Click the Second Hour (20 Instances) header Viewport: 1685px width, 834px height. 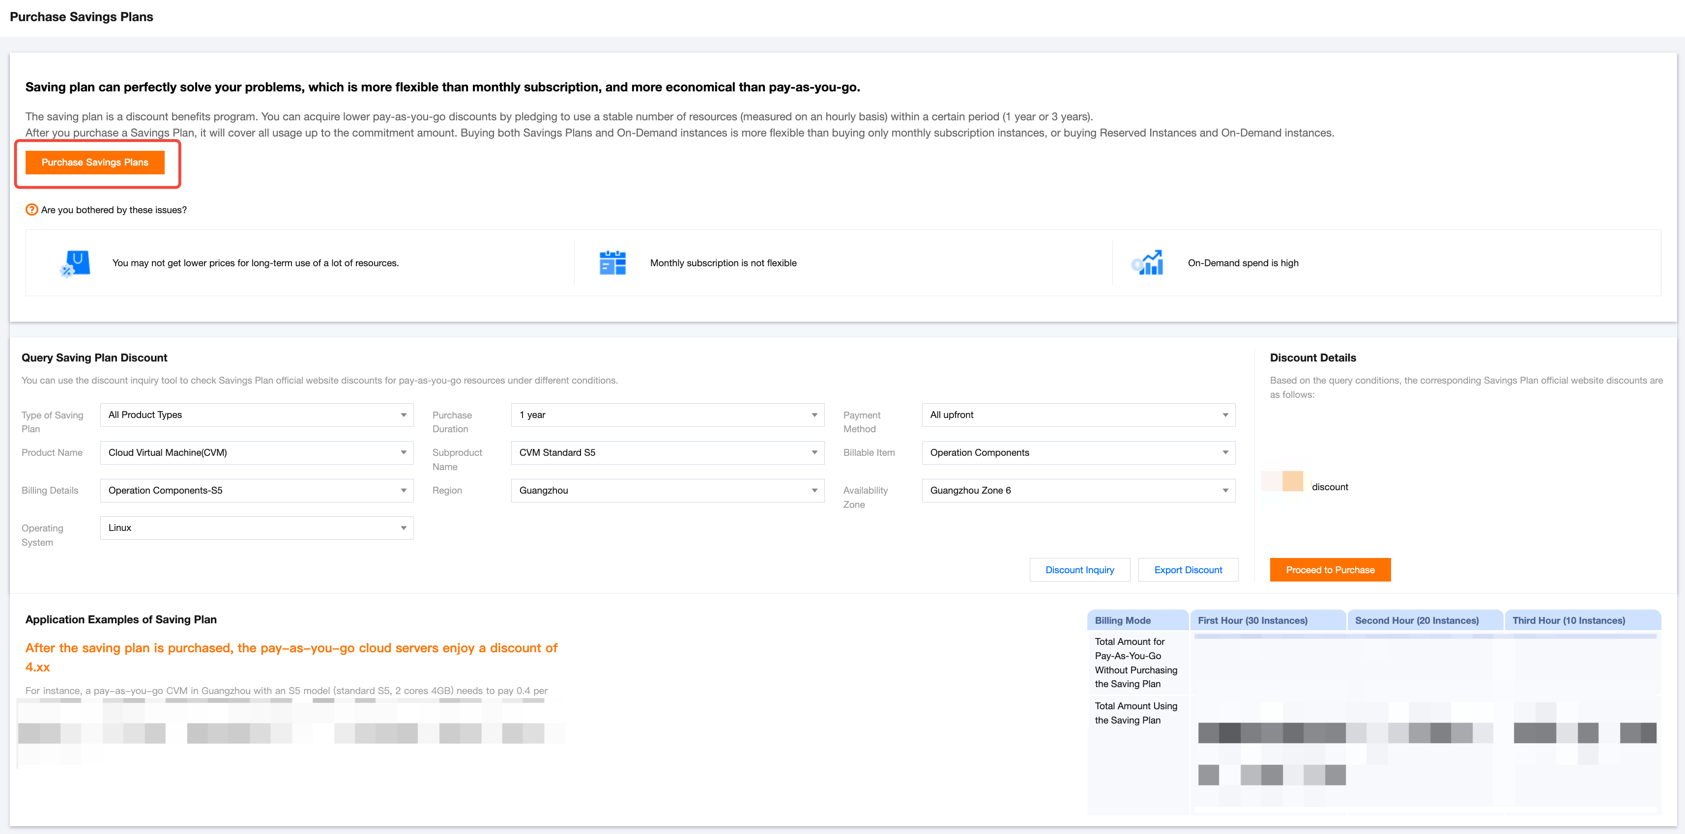(x=1416, y=621)
